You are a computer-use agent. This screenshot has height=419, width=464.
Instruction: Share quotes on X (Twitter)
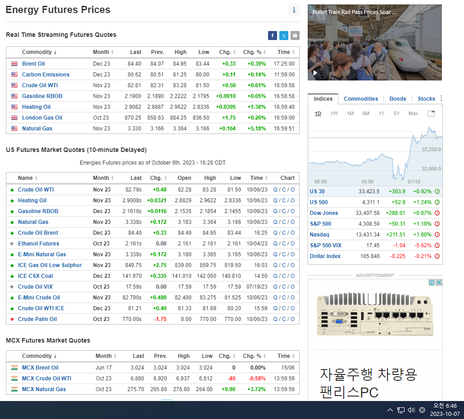284,36
